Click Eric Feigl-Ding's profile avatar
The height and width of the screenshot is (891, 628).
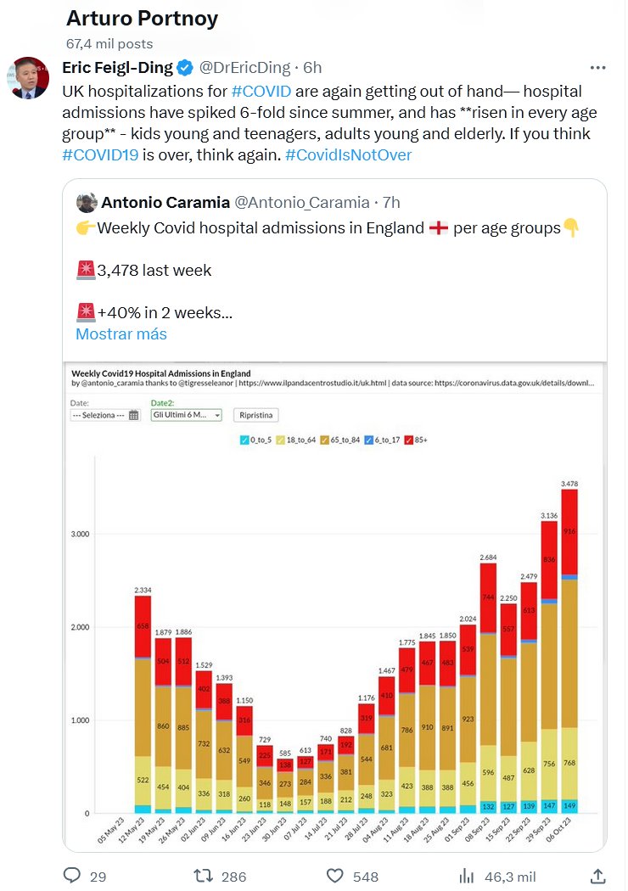[x=28, y=78]
